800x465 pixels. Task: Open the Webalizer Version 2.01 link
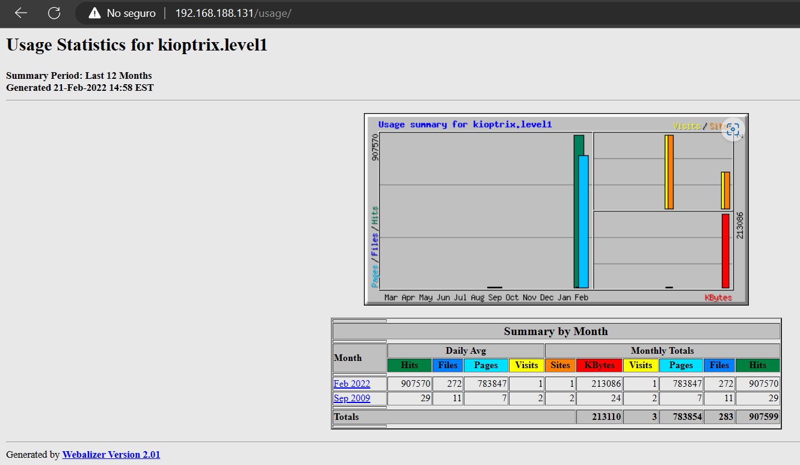pos(111,455)
